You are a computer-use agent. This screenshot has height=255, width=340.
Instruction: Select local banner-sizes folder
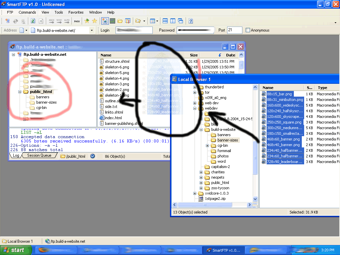228,140
